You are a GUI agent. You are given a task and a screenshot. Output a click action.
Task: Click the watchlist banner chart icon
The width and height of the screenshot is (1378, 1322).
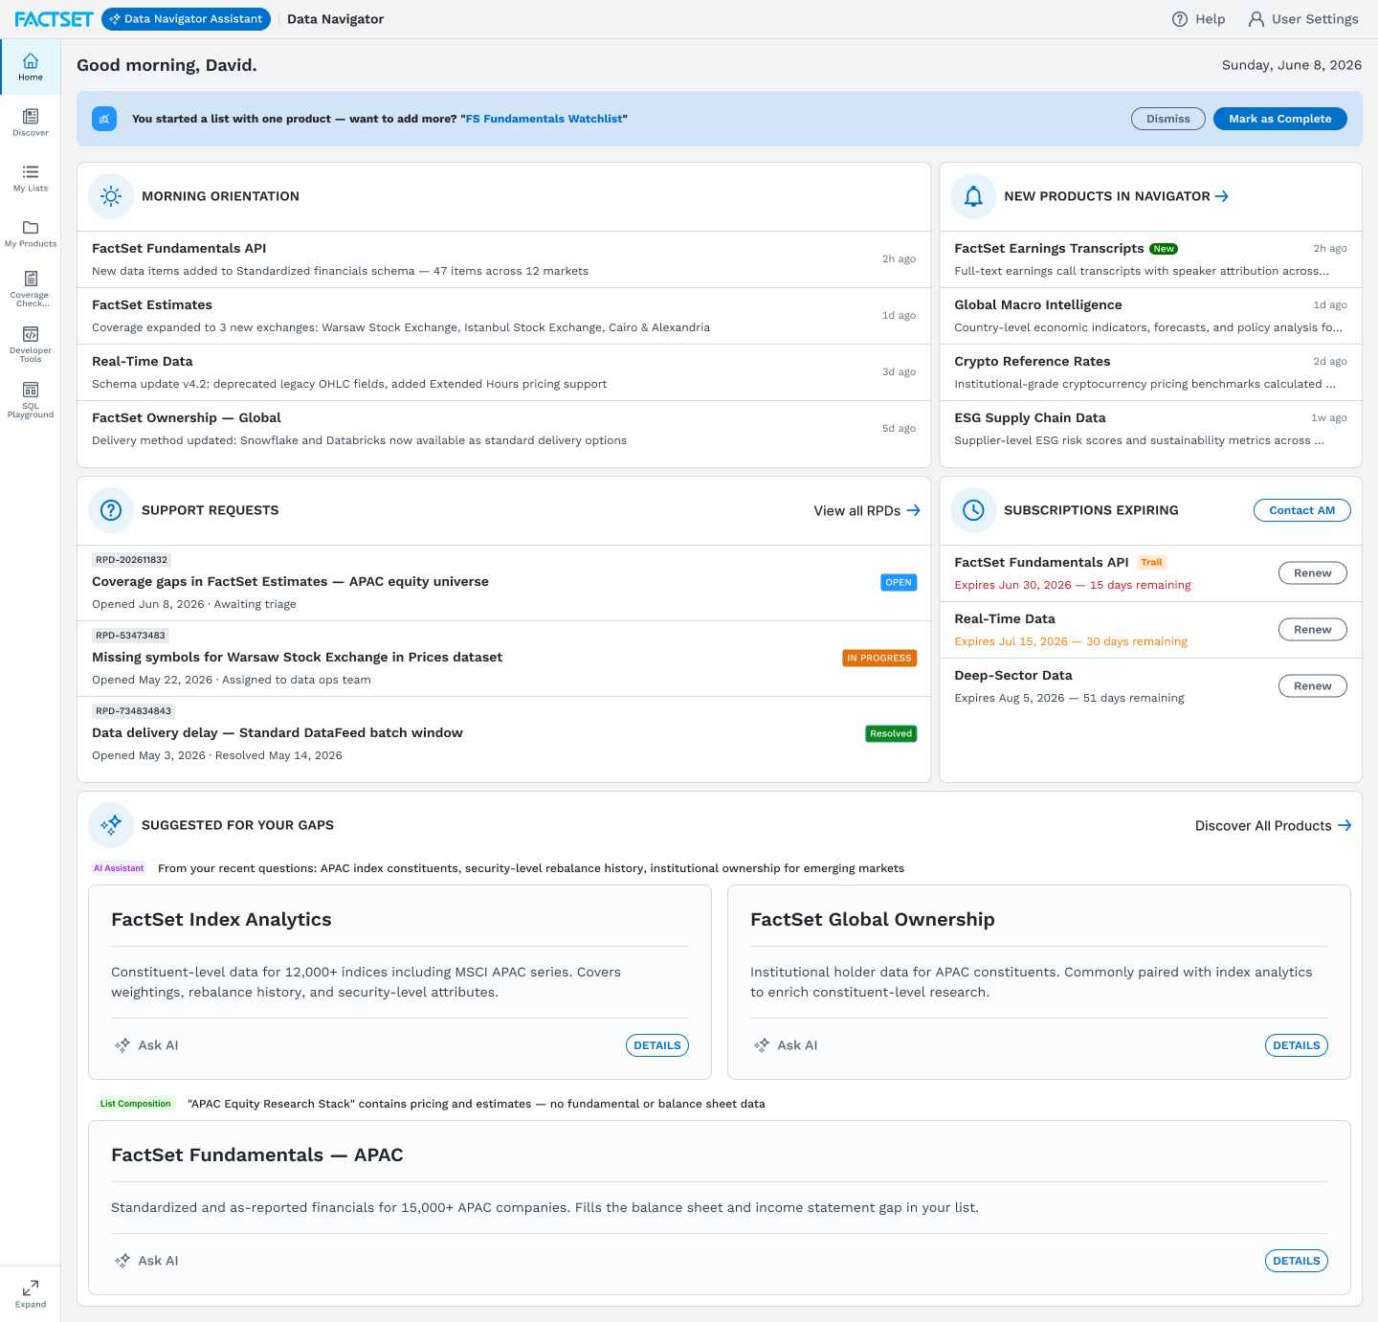point(104,119)
